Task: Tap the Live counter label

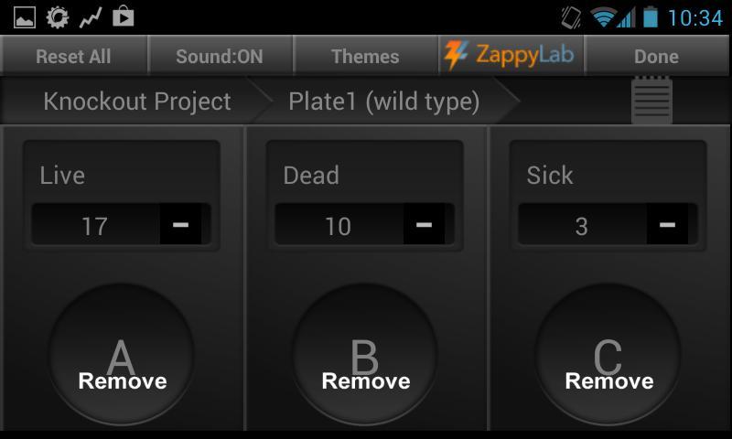Action: pos(62,176)
